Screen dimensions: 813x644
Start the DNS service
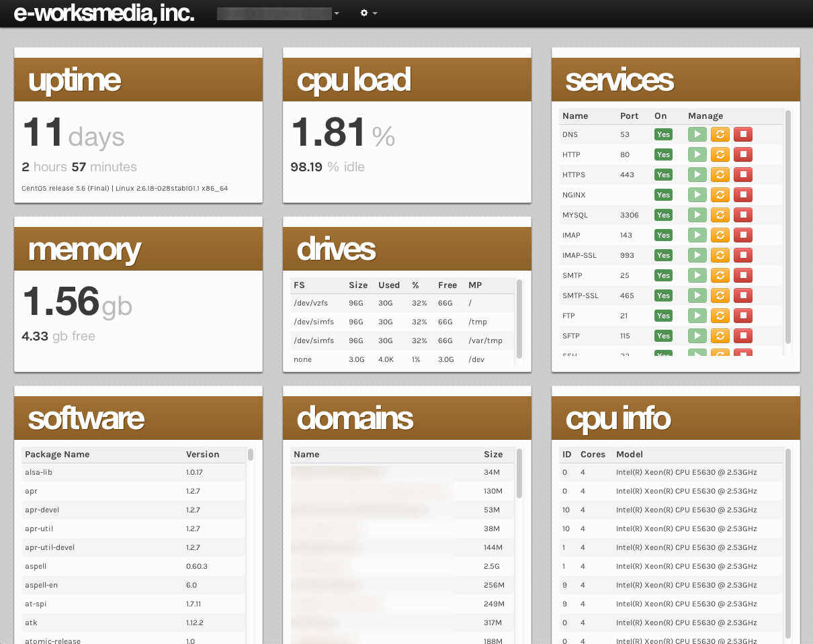697,134
